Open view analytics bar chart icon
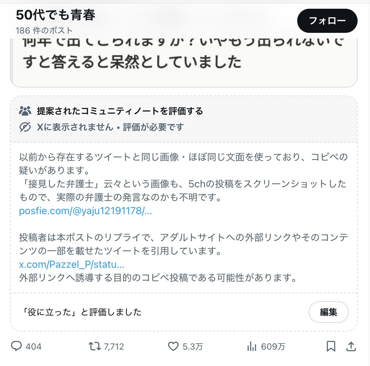Viewport: 370px width, 366px height. pyautogui.click(x=252, y=346)
